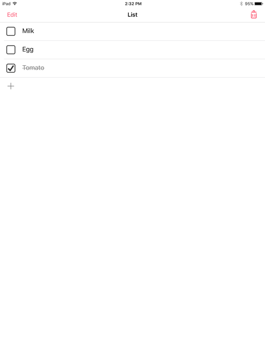265x353 pixels.
Task: Check the Milk checkbox
Action: (11, 31)
